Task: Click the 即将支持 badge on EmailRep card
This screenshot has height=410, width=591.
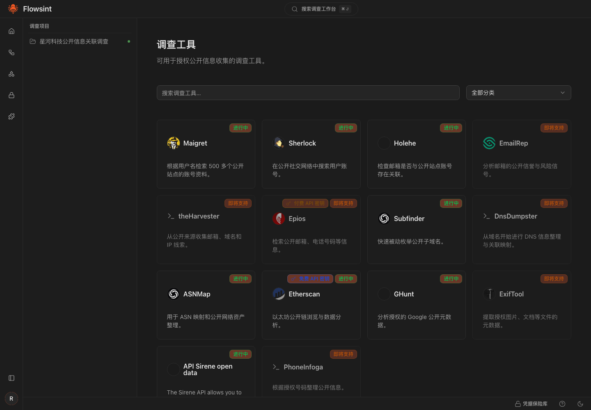Action: 554,128
